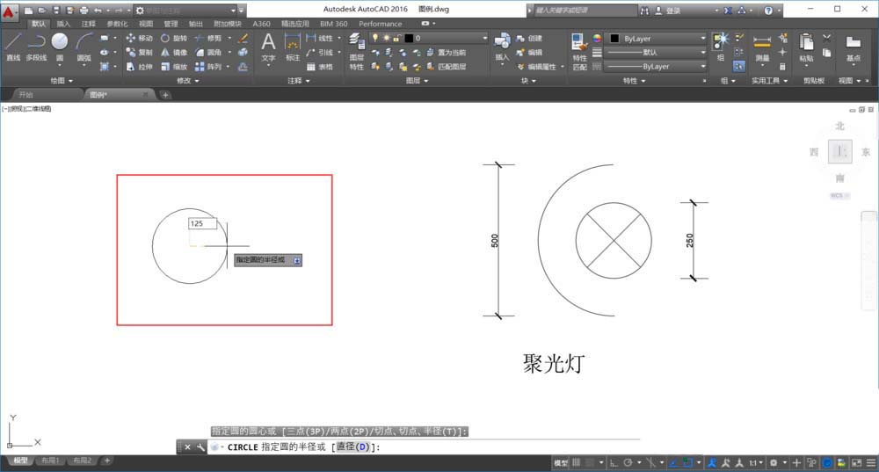Toggle the 模型 model space button
The image size is (879, 472).
[561, 462]
